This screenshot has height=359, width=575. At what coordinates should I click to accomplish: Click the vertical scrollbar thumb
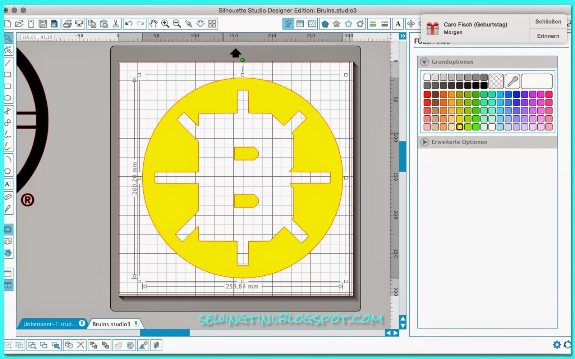click(403, 156)
